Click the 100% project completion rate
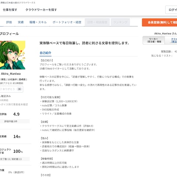 tap(18, 151)
